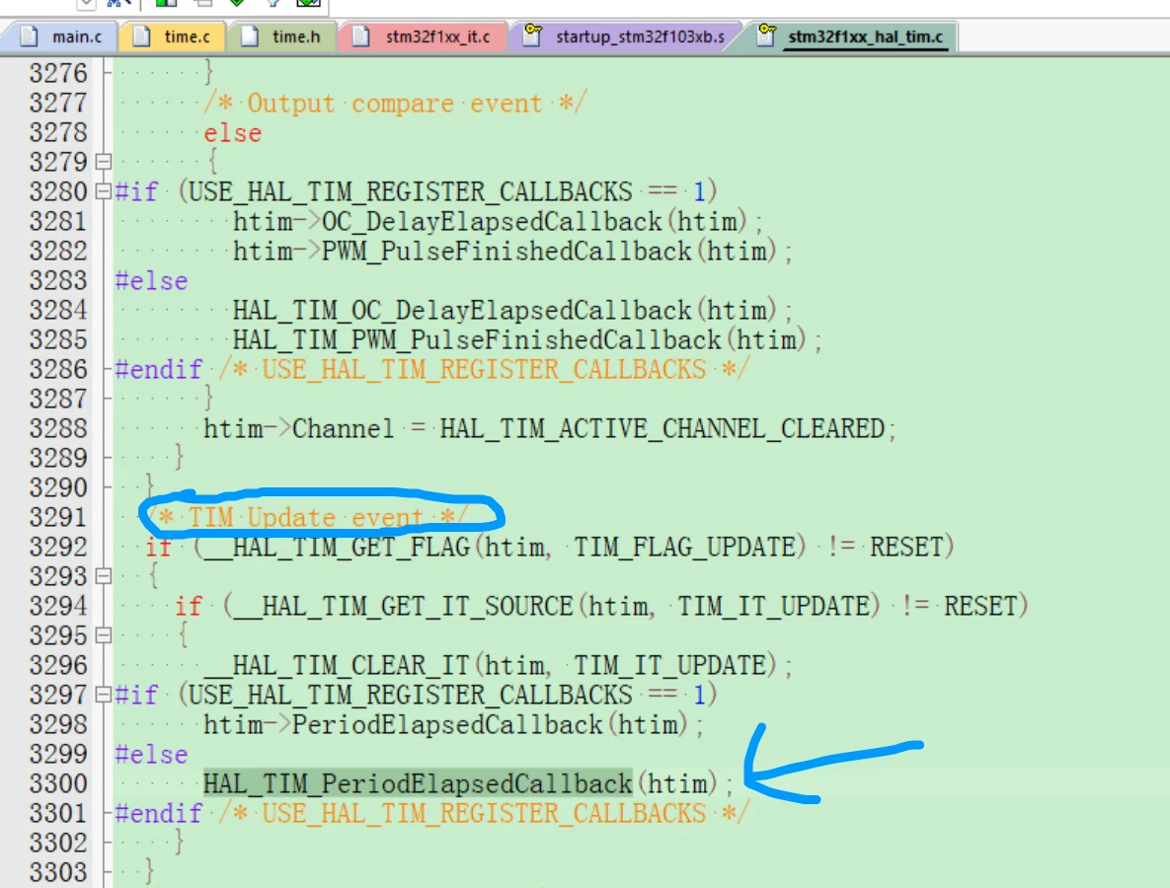Collapse the code block at line 3279
Image resolution: width=1170 pixels, height=888 pixels.
pyautogui.click(x=104, y=162)
